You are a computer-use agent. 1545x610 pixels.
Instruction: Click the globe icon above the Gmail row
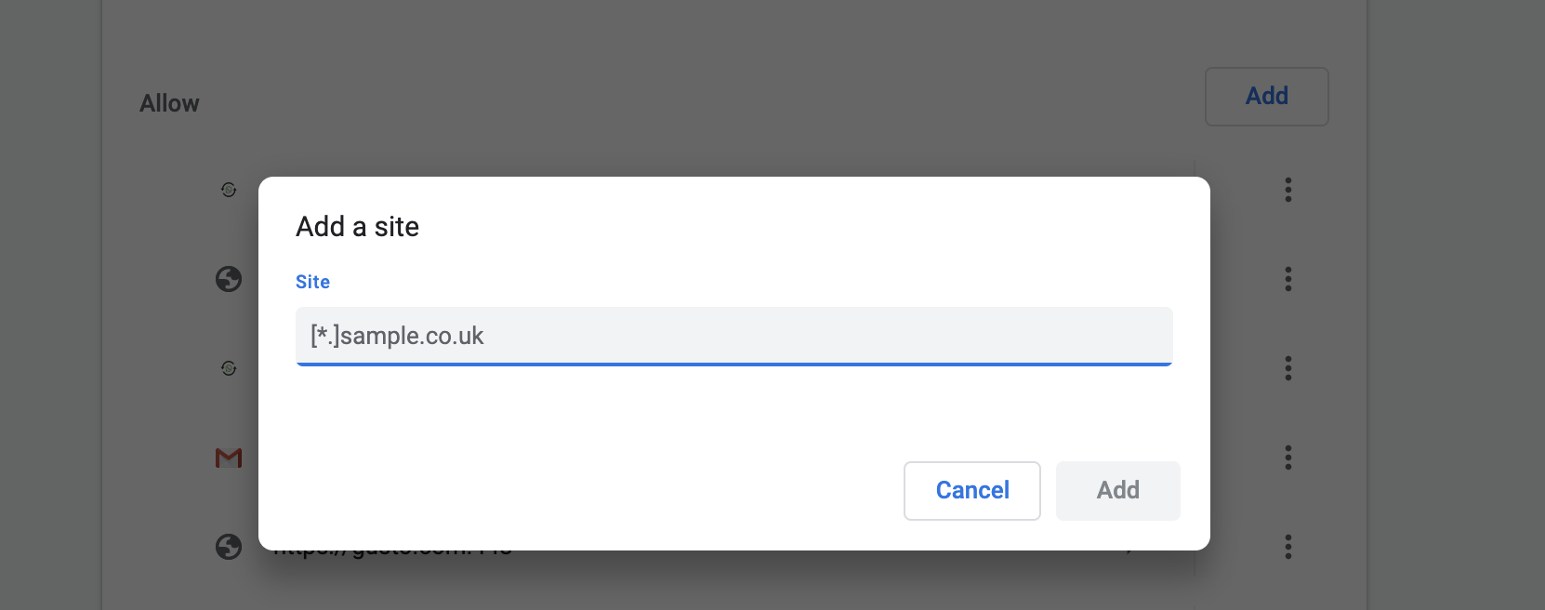click(229, 279)
